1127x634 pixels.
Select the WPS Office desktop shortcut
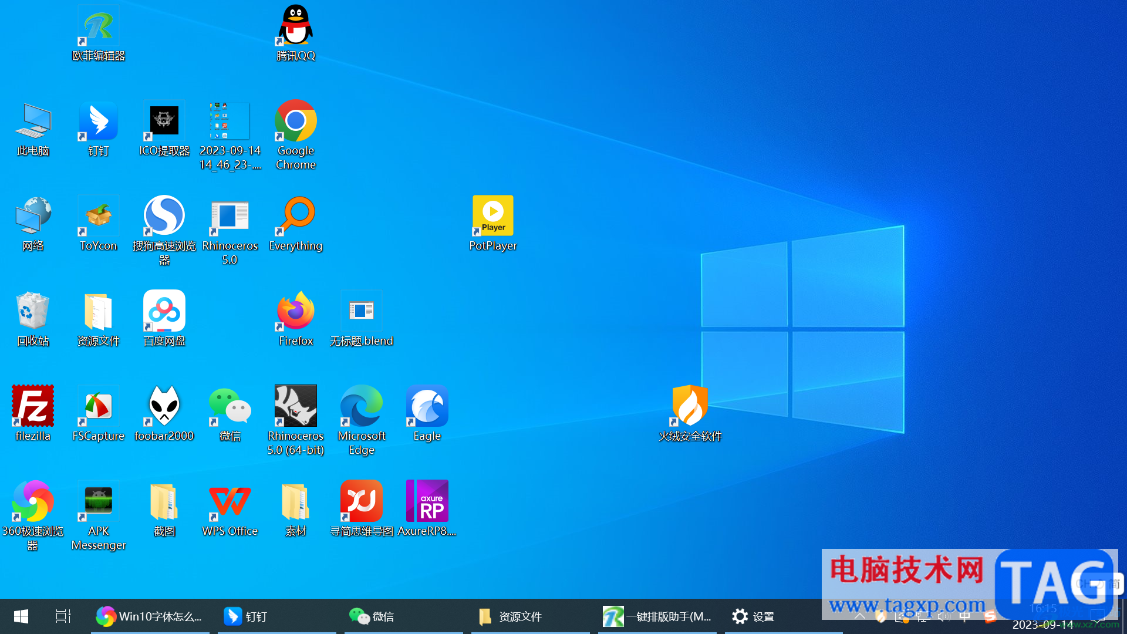click(230, 502)
